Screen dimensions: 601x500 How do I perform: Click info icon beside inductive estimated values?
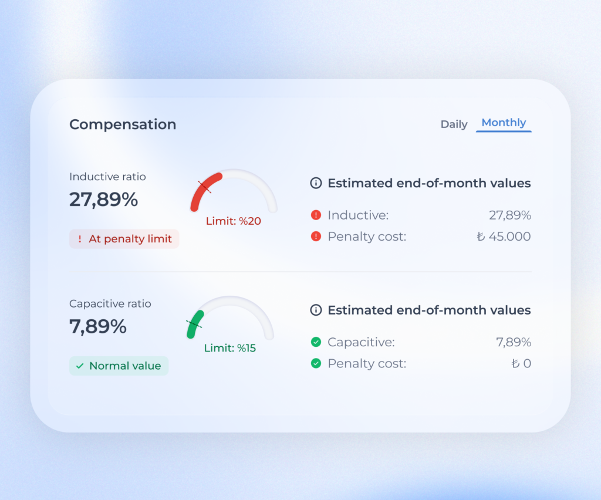pyautogui.click(x=316, y=183)
